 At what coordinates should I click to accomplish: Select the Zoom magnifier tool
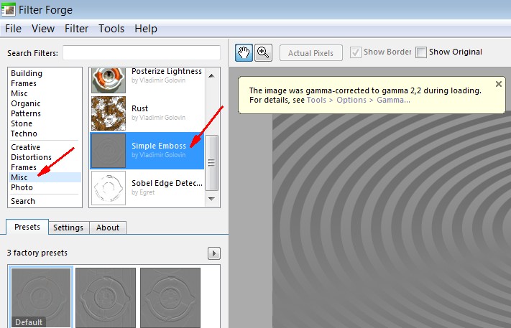click(263, 52)
